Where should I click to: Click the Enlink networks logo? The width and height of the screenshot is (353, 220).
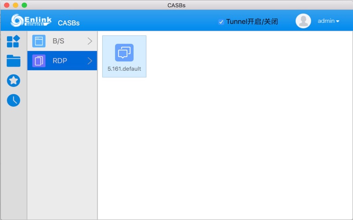[x=31, y=20]
